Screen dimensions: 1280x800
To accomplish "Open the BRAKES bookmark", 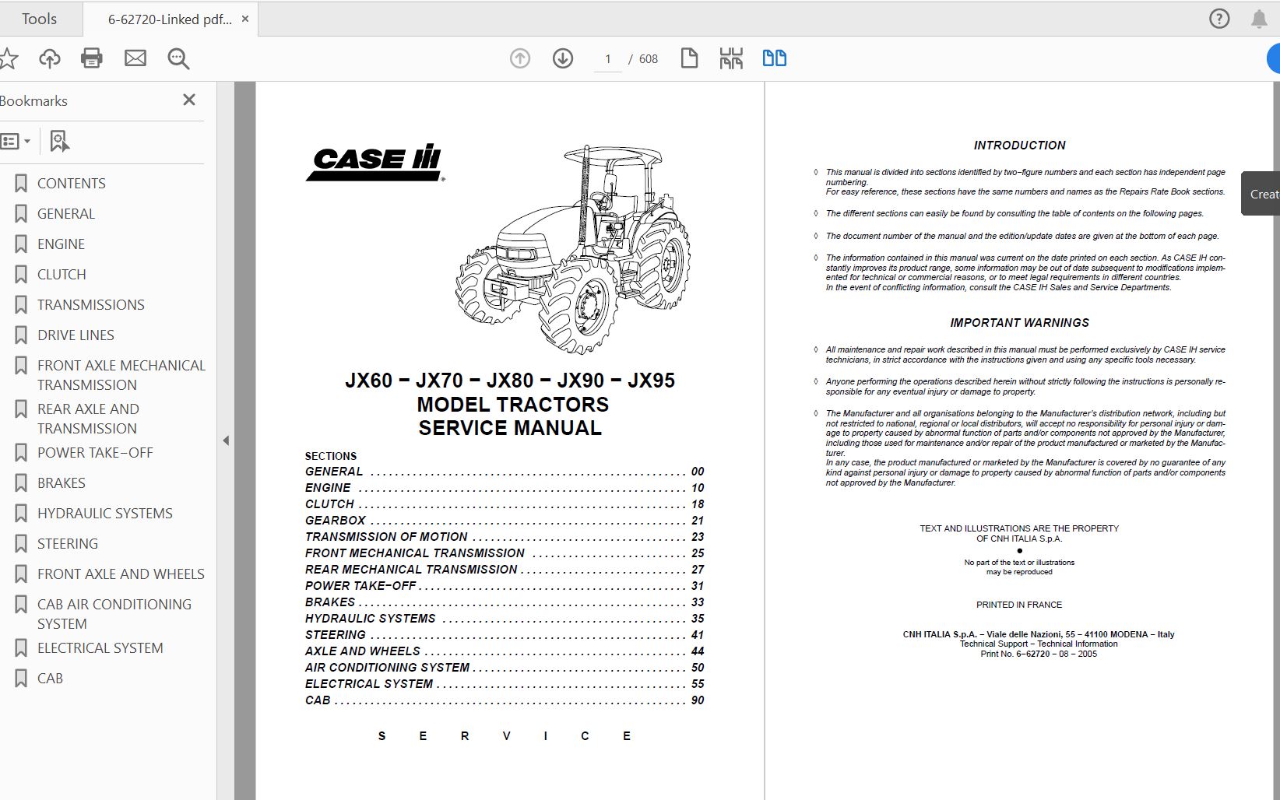I will coord(62,482).
